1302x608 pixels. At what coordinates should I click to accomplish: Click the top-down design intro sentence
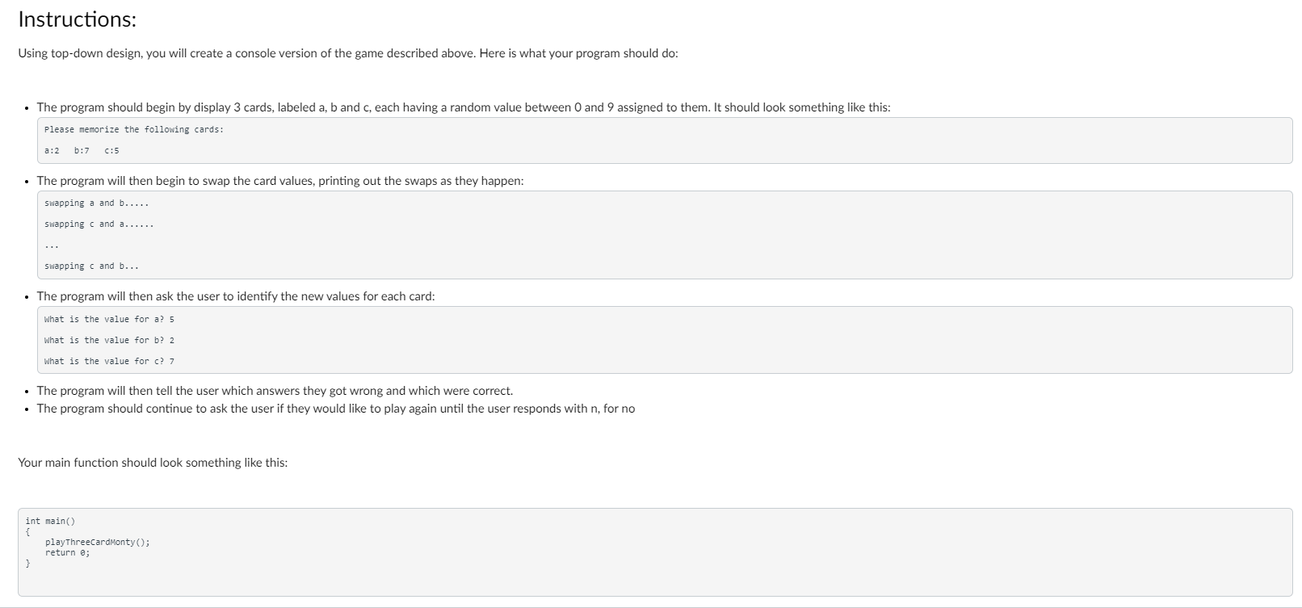(x=348, y=53)
